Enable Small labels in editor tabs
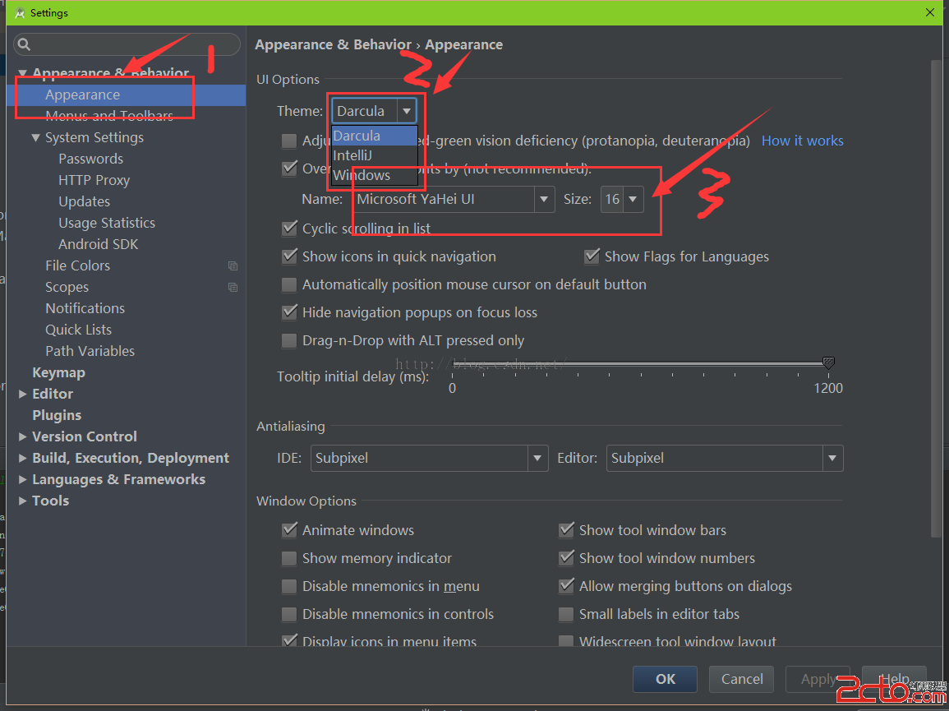The width and height of the screenshot is (949, 711). [566, 614]
